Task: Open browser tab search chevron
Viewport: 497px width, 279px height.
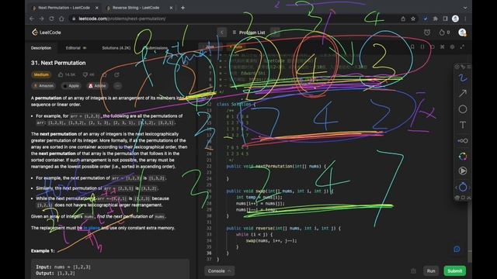Action: (465, 8)
